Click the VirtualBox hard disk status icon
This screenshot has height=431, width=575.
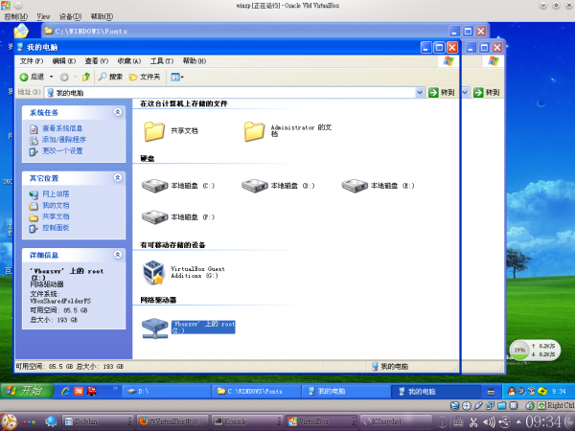454,406
